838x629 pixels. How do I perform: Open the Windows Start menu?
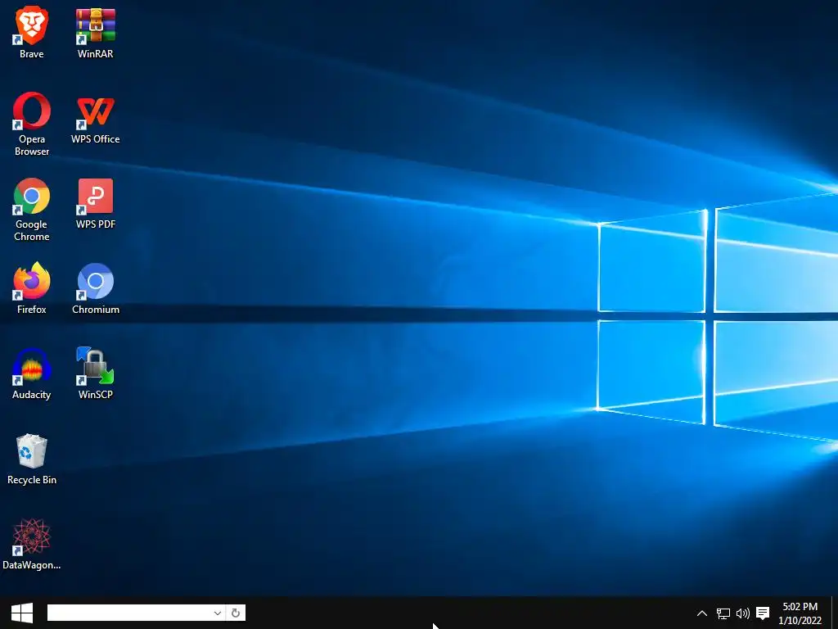(x=22, y=613)
